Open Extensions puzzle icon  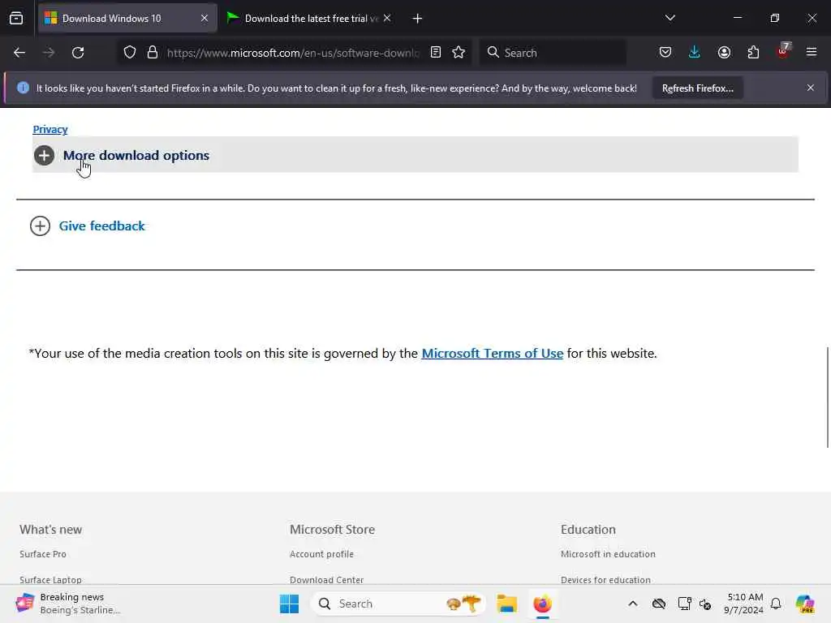(753, 53)
